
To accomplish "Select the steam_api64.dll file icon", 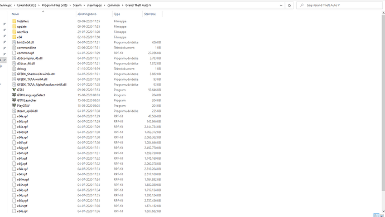I will [14, 111].
